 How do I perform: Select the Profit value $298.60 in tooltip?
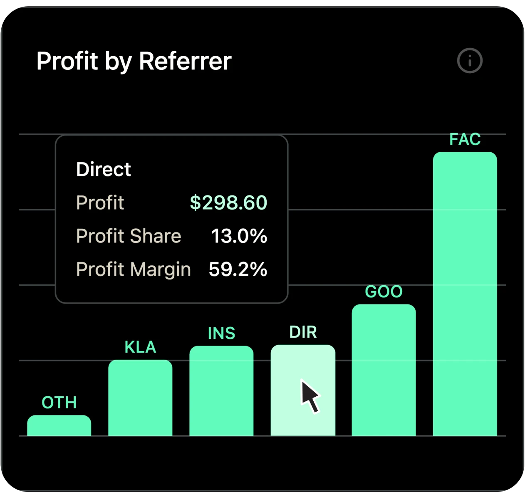click(228, 203)
